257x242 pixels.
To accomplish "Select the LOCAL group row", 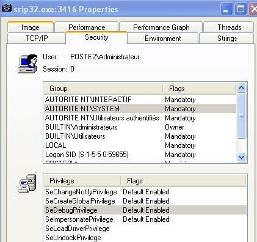I will click(x=140, y=145).
